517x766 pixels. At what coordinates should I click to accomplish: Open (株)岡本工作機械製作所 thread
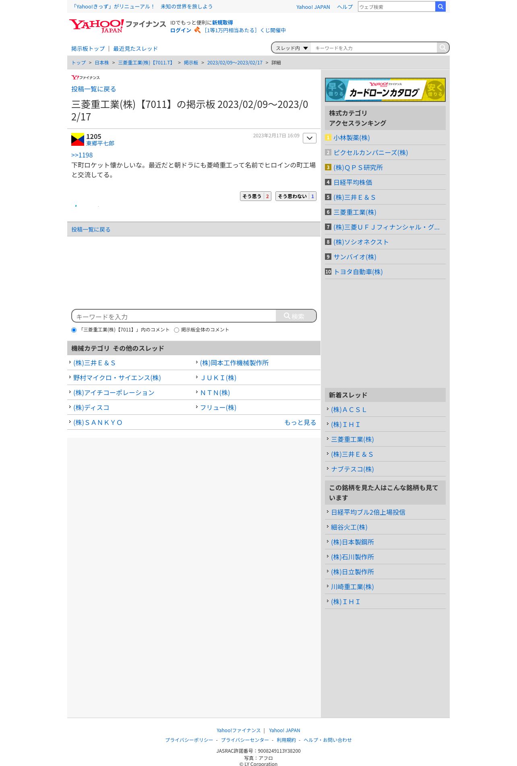tap(234, 363)
